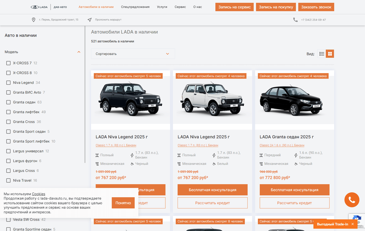Check the Vesta SW Cross checkbox
This screenshot has height=231, width=365.
[8, 220]
